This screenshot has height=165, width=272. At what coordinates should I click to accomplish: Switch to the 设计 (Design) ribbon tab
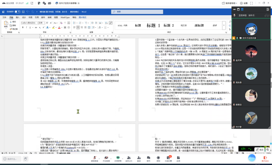[x=24, y=17]
